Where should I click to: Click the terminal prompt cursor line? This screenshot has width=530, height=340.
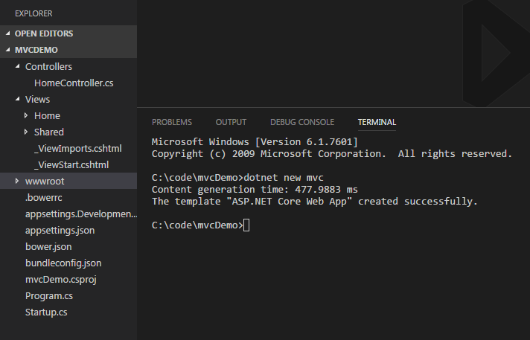pyautogui.click(x=201, y=225)
